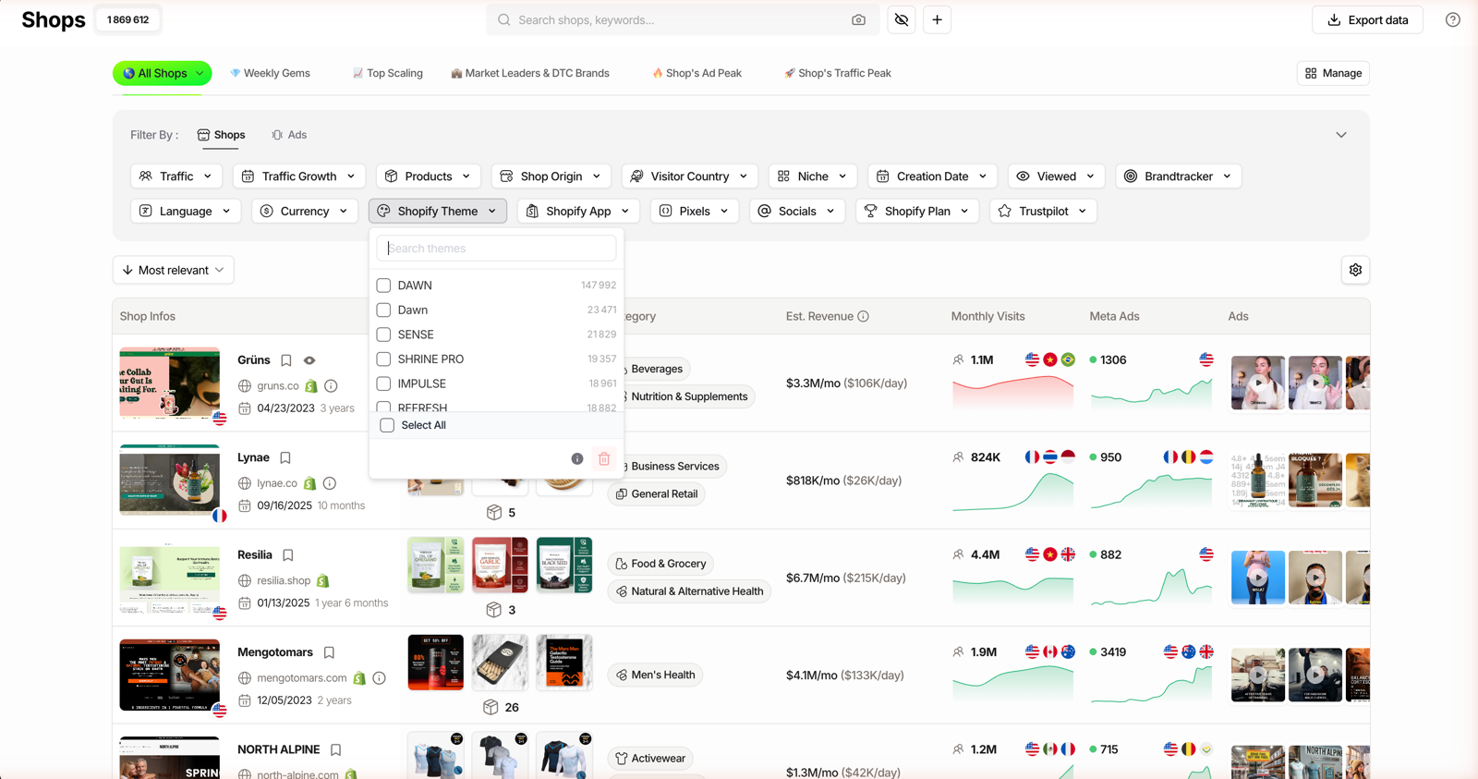Open the resilia.shop link
The width and height of the screenshot is (1478, 779).
click(284, 580)
